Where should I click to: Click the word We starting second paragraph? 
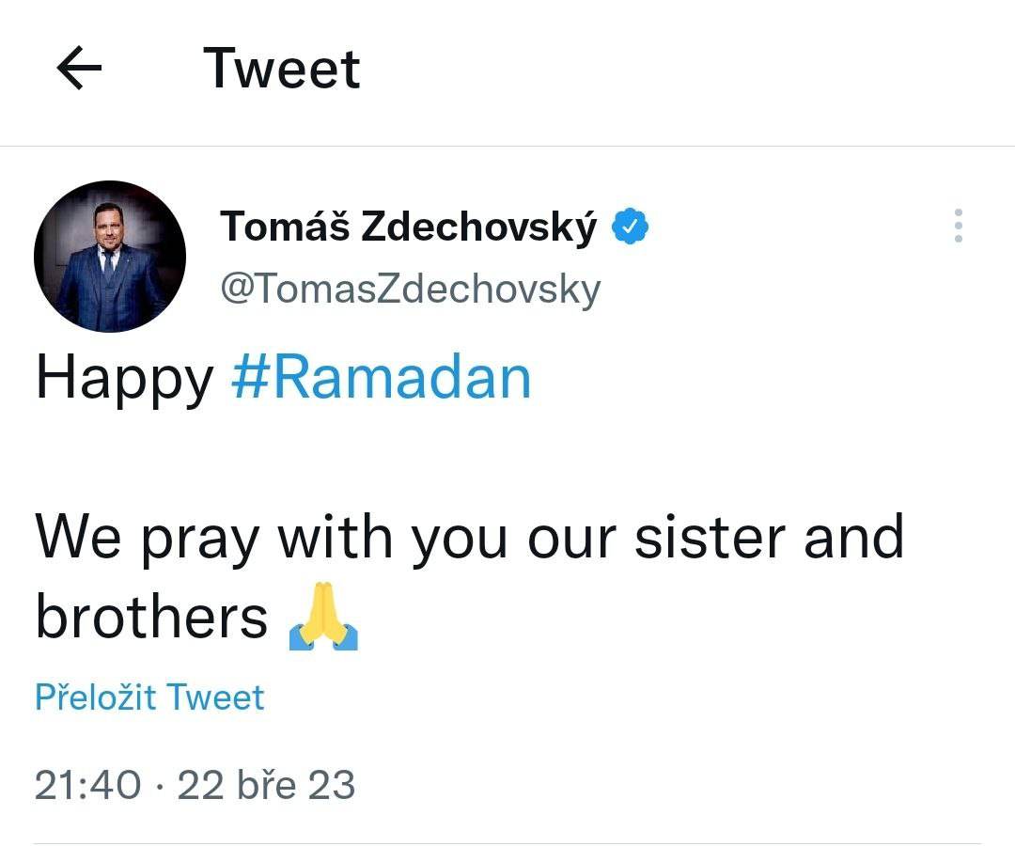78,536
